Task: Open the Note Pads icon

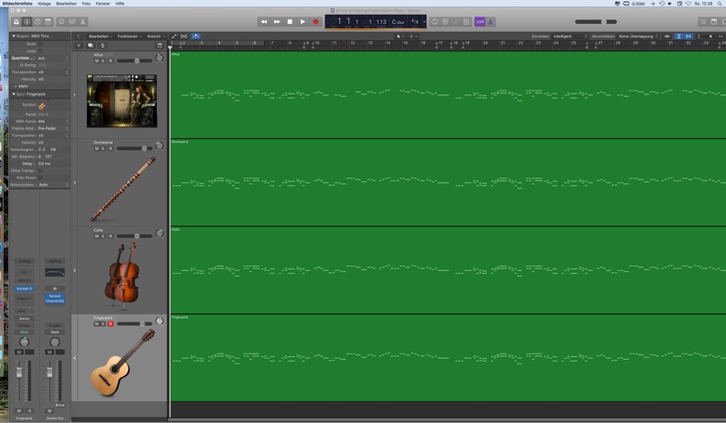Action: 714,22
